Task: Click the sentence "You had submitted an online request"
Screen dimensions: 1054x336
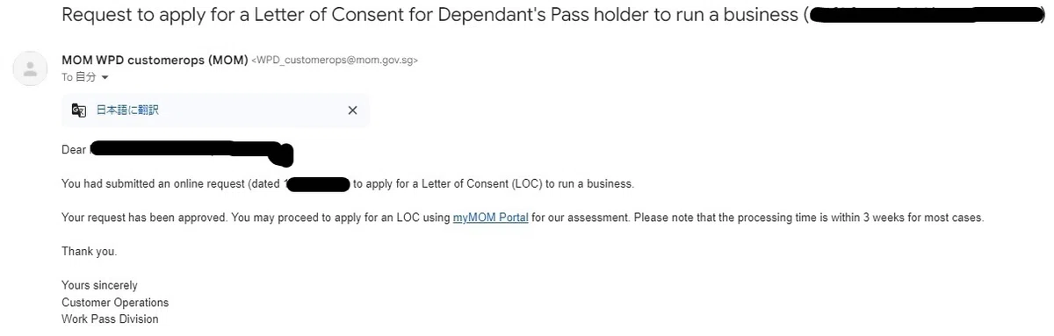Action: (x=172, y=184)
